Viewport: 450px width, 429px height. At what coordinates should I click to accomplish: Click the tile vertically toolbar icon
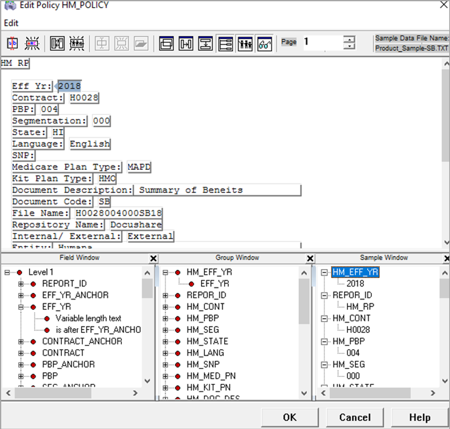205,44
